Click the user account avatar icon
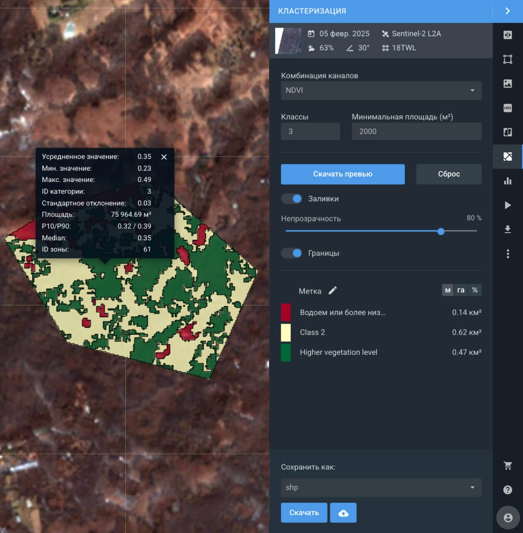Image resolution: width=523 pixels, height=533 pixels. pyautogui.click(x=508, y=518)
